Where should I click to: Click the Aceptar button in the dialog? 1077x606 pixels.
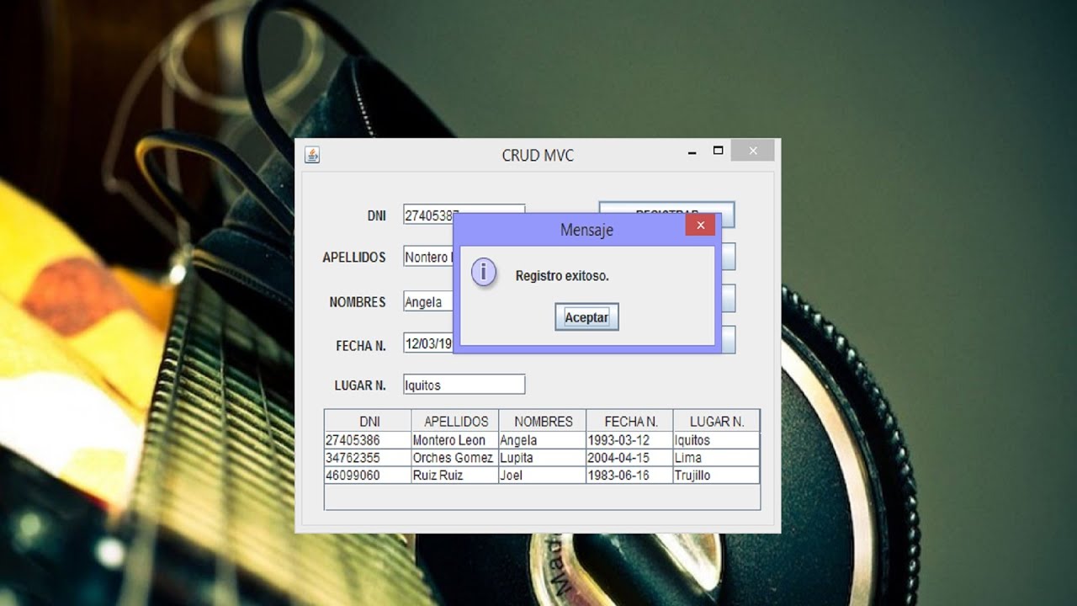[586, 317]
